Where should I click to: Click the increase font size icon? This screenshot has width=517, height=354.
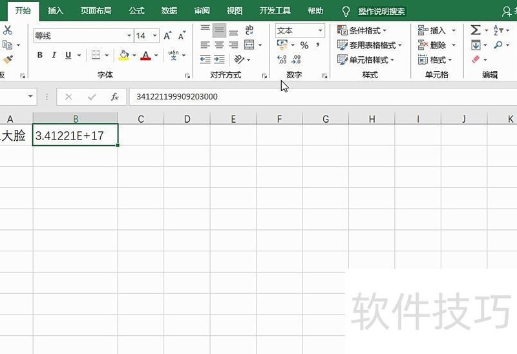pos(168,36)
